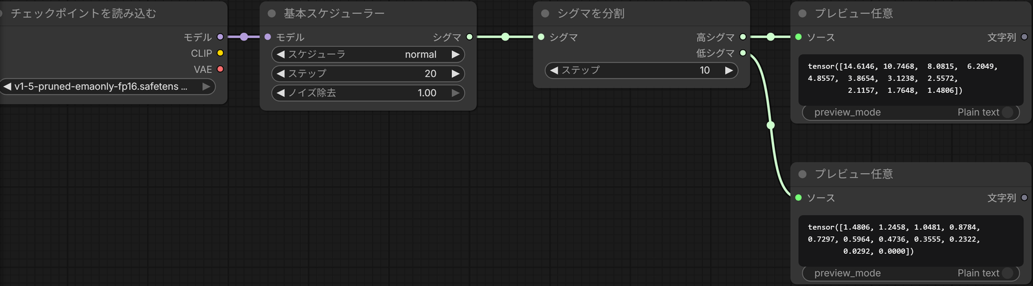Click the 文字列 output port of lower preview node
The width and height of the screenshot is (1033, 286).
[x=1024, y=198]
